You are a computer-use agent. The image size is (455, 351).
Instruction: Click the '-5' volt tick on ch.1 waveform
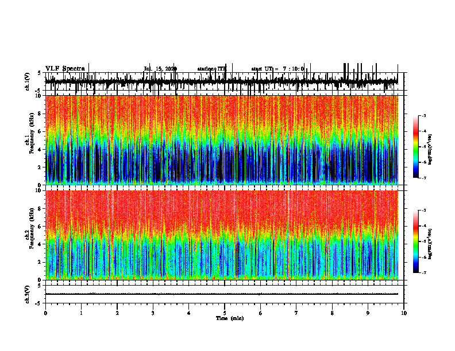pyautogui.click(x=38, y=91)
